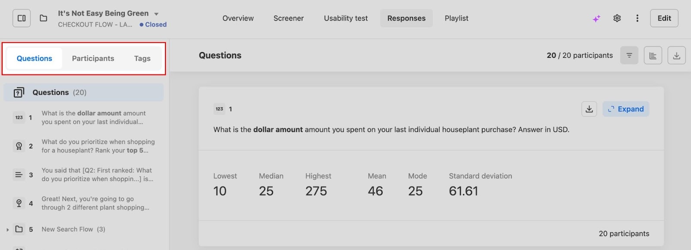Switch to the Tags tab
The height and width of the screenshot is (250, 691).
point(142,58)
